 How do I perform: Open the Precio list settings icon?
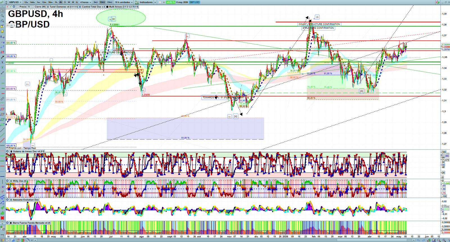point(29,7)
